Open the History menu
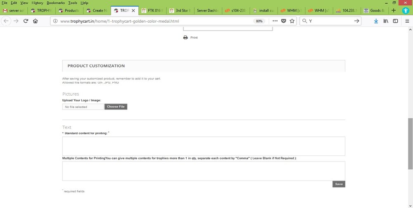413x208 pixels. coord(38,3)
